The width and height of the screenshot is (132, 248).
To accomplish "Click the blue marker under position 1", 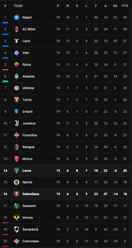I will tap(5, 23).
